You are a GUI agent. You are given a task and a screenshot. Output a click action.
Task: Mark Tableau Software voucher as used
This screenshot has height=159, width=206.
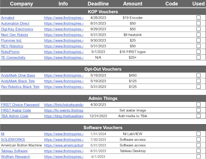pyautogui.click(x=198, y=151)
